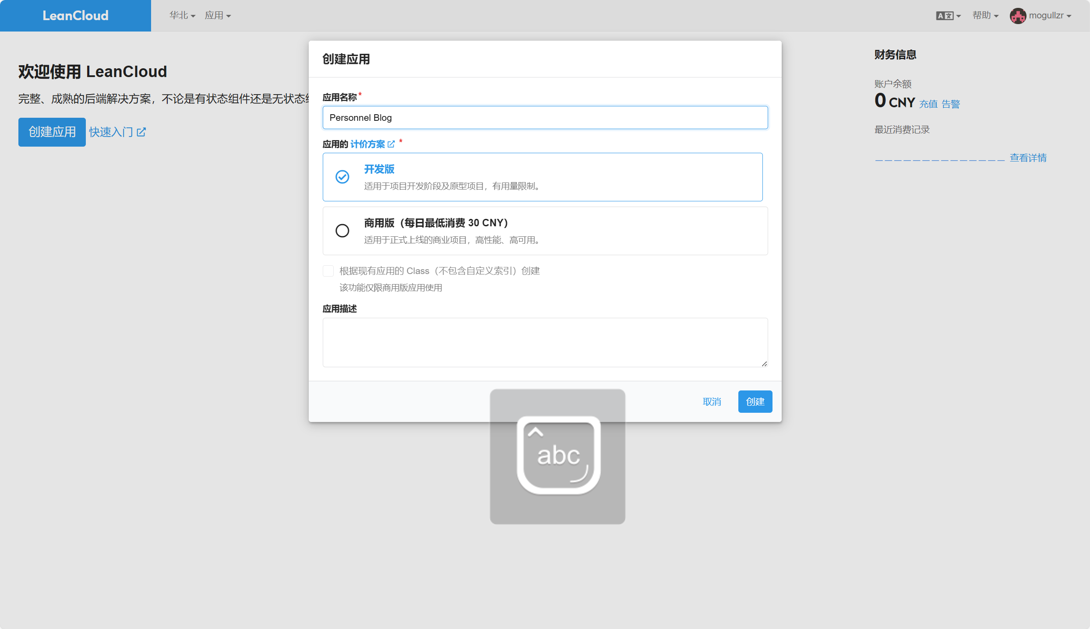Expand the mogullzr account menu
Image resolution: width=1090 pixels, height=629 pixels.
click(1050, 15)
